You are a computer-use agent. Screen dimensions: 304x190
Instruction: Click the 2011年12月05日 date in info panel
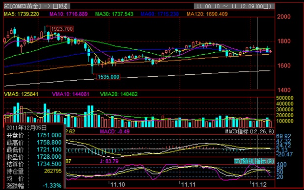[26, 127]
